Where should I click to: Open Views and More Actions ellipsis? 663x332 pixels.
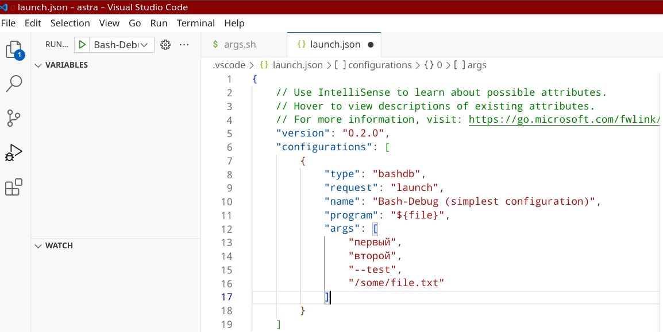(184, 44)
